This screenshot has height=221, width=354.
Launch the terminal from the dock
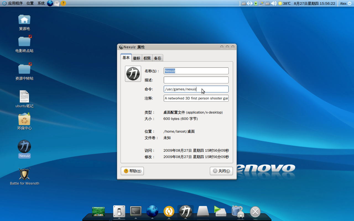pyautogui.click(x=136, y=211)
